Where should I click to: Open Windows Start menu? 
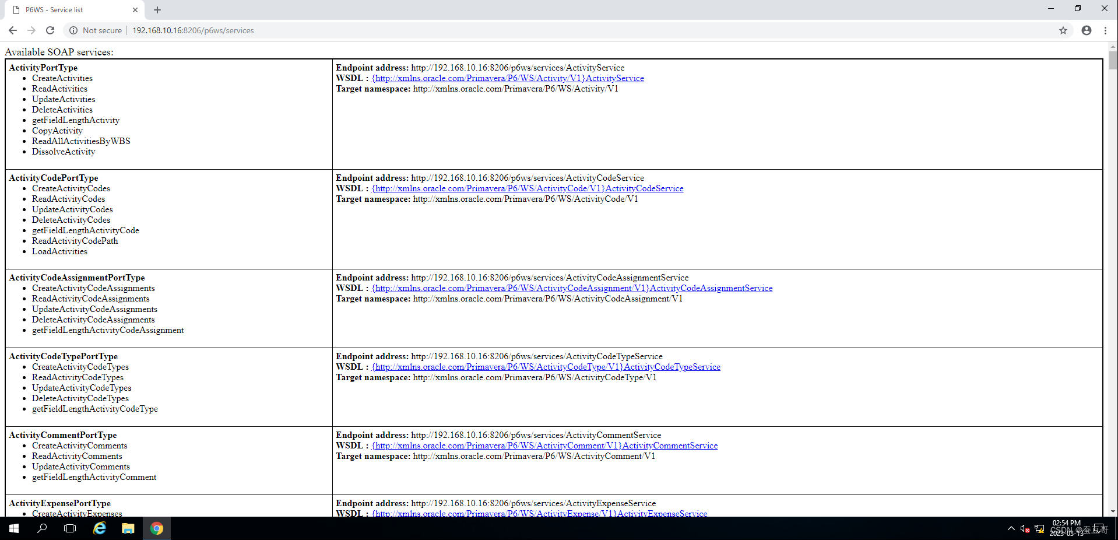tap(12, 528)
